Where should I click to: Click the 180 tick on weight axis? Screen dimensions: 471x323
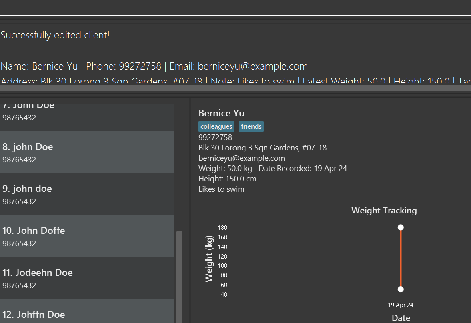222,228
